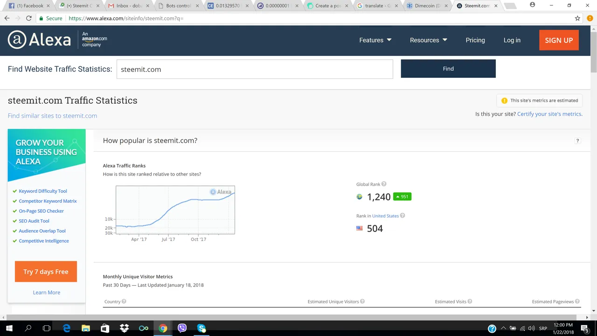Click help icon next to Rank in United States
This screenshot has height=336, width=597.
tap(403, 216)
